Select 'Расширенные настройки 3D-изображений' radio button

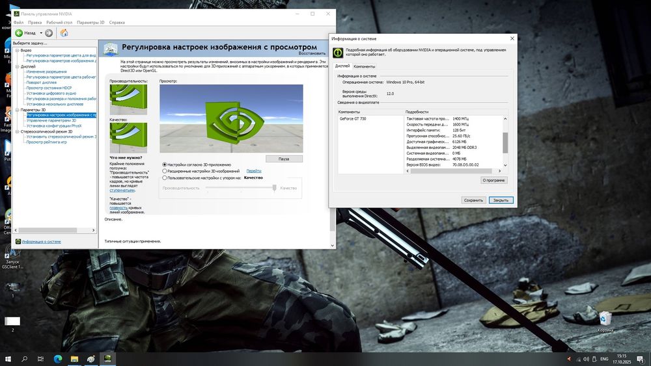click(165, 171)
